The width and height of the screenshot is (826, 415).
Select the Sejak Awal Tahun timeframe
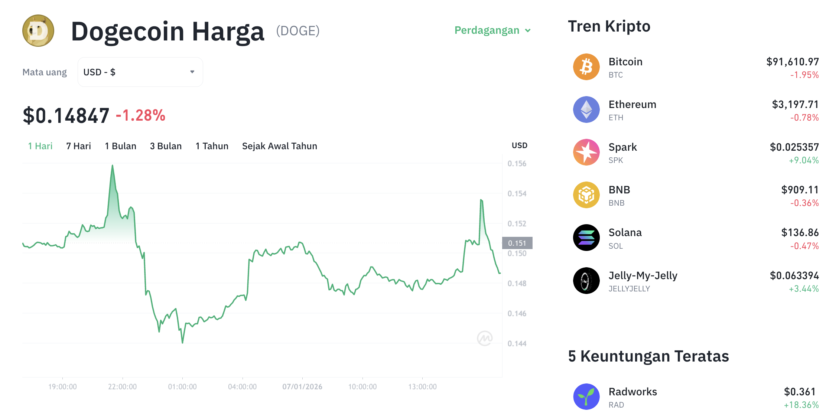(280, 146)
